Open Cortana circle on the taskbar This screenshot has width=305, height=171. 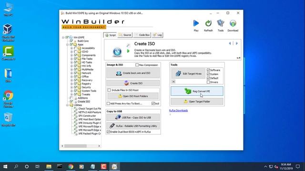pos(27,167)
